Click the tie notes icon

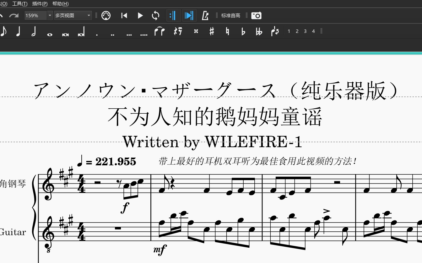[x=160, y=31]
